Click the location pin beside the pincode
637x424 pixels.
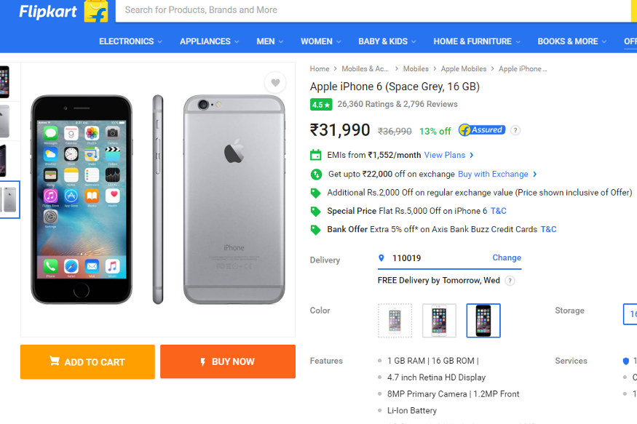[x=381, y=257]
